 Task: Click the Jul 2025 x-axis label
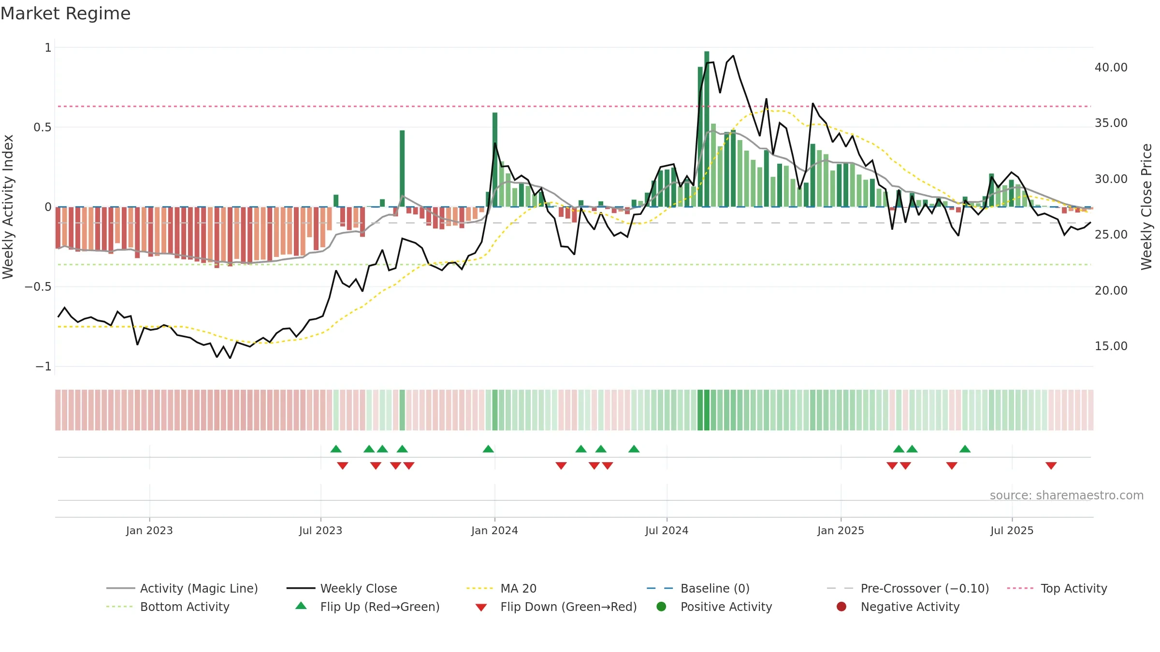[x=1012, y=531]
